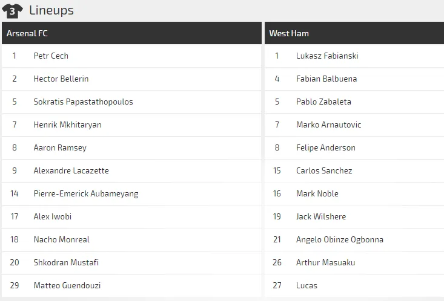The width and height of the screenshot is (444, 301).
Task: Select Pablo Zabaleta name
Action: [x=323, y=102]
